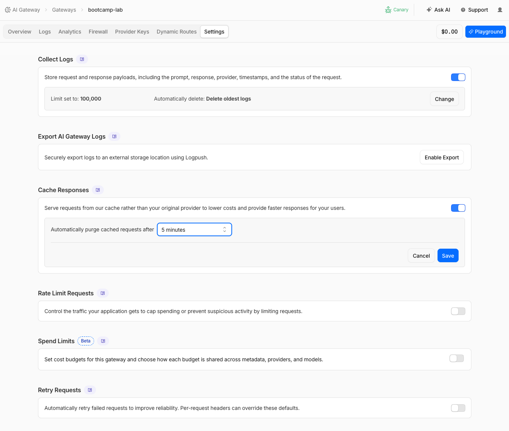Cancel the cache purge change

click(421, 255)
